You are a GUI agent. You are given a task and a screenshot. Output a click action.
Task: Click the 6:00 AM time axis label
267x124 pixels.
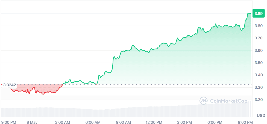click(93, 122)
